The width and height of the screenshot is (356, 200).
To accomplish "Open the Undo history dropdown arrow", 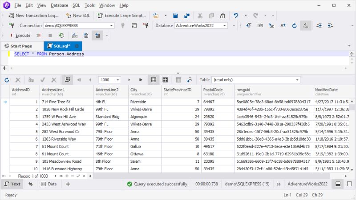I will coord(246,16).
